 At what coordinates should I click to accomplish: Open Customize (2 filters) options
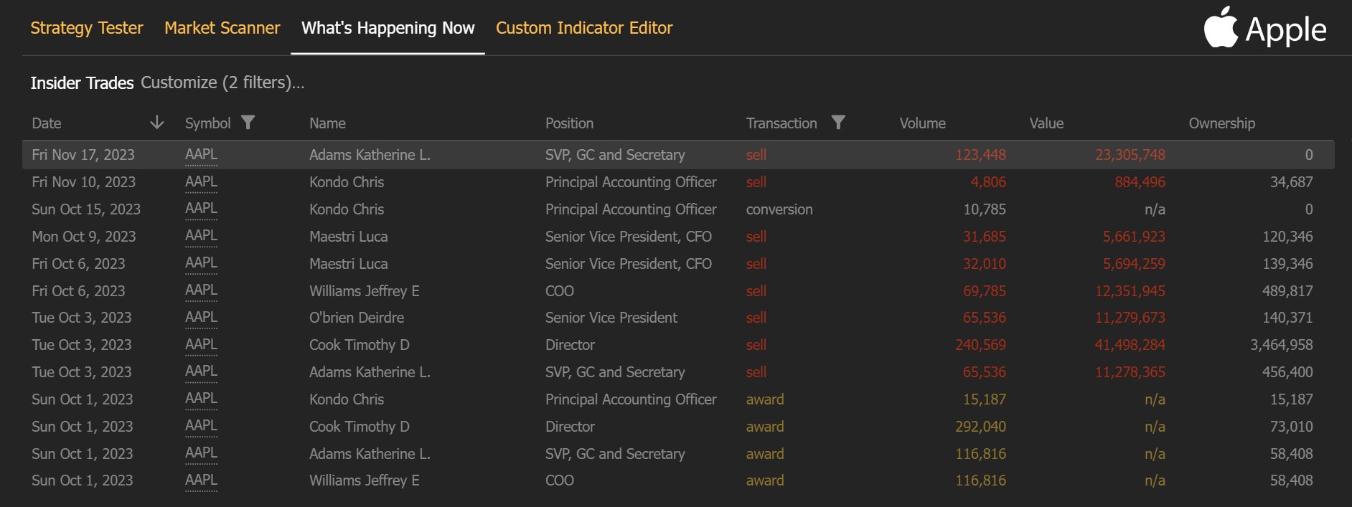coord(222,82)
